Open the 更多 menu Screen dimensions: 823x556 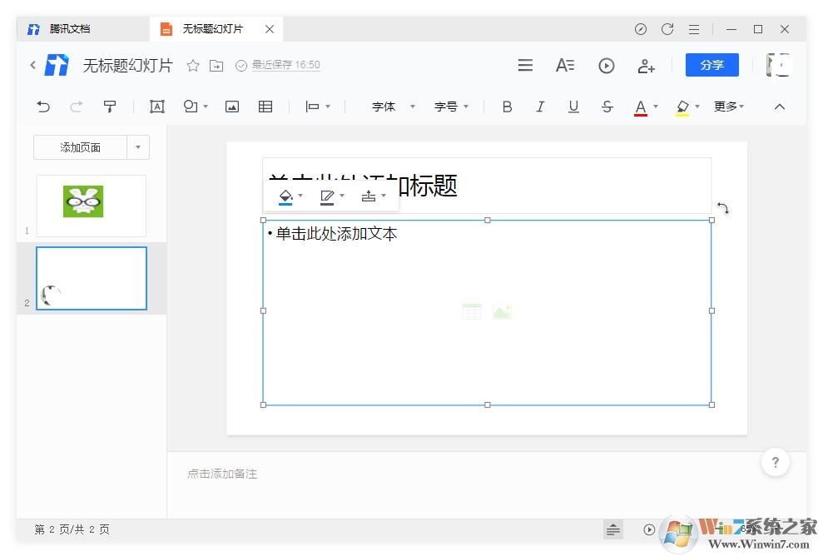[726, 107]
